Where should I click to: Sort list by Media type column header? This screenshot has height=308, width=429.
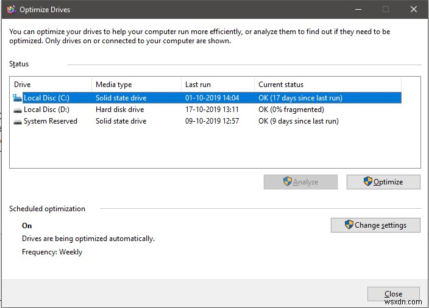[136, 85]
